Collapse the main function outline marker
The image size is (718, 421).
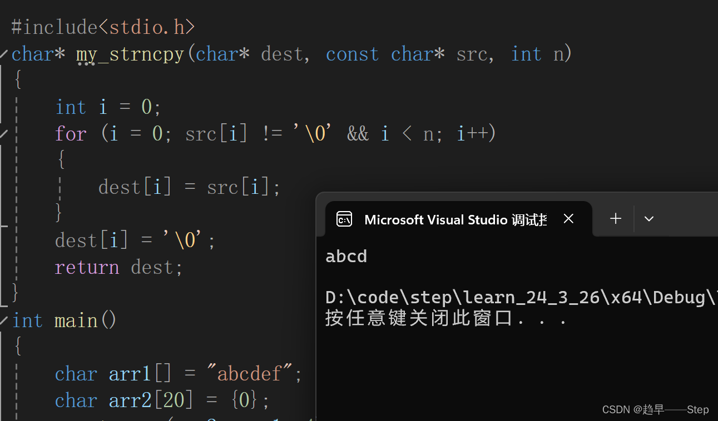pyautogui.click(x=4, y=320)
